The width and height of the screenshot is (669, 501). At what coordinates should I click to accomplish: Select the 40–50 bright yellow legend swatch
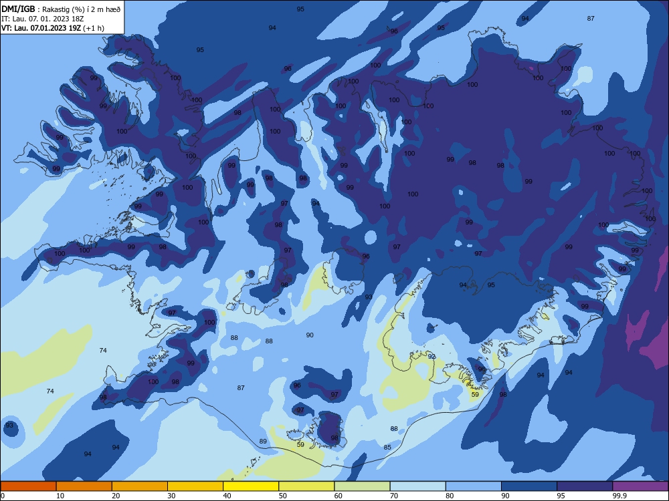pyautogui.click(x=251, y=486)
